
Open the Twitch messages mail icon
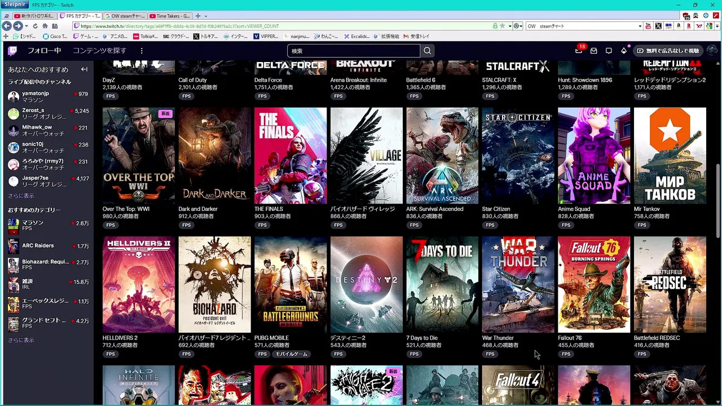[x=594, y=51]
